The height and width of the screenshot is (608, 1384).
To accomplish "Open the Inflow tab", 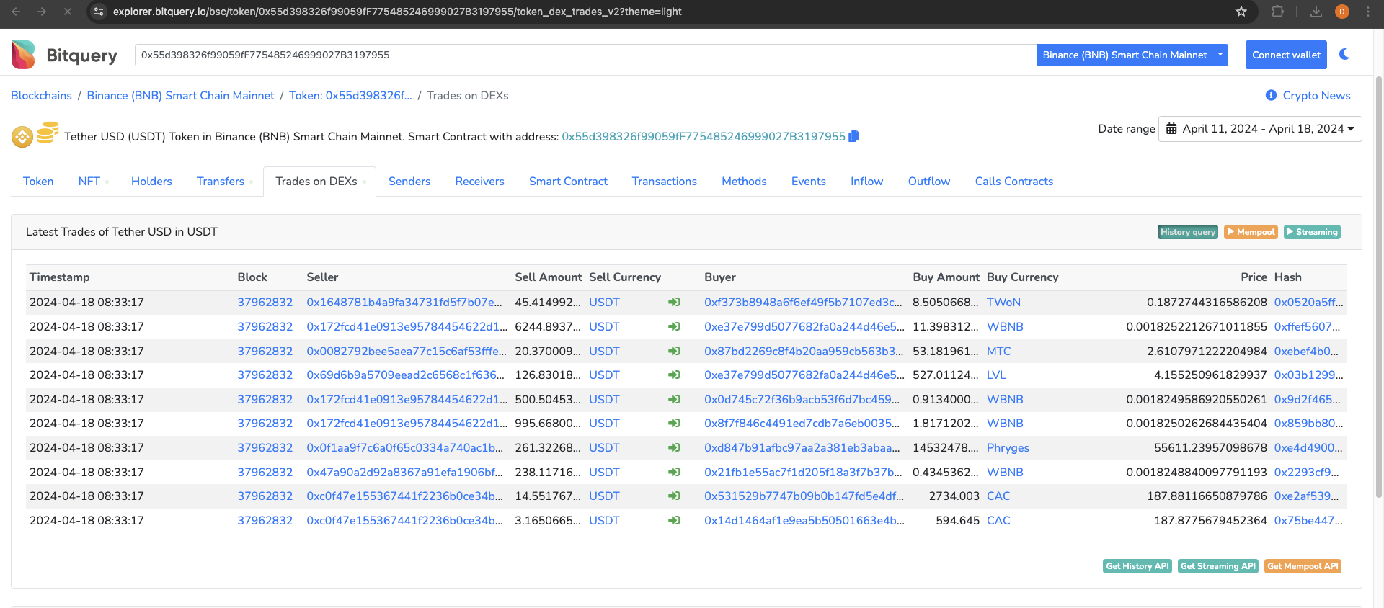I will (x=866, y=182).
